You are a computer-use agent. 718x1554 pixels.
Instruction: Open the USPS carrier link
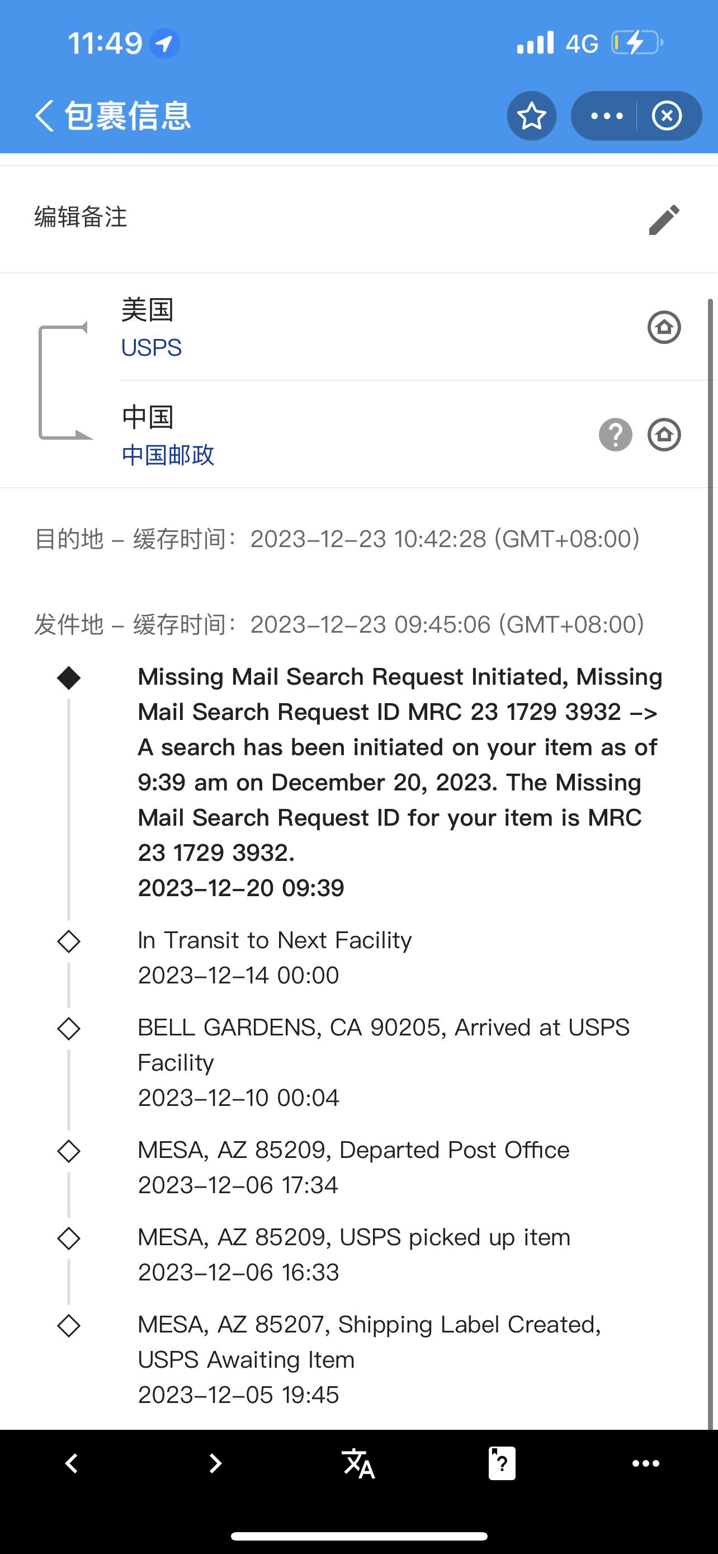pos(151,347)
